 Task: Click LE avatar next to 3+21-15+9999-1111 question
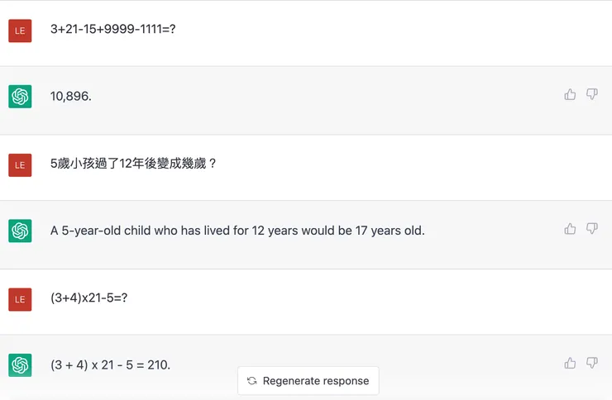click(20, 31)
